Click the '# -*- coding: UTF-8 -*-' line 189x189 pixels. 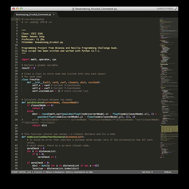point(37,22)
